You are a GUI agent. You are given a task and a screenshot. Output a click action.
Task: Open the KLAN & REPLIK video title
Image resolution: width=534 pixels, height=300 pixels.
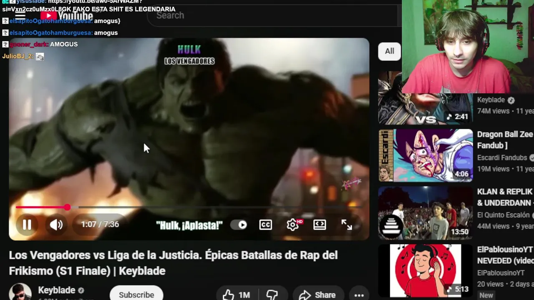(x=505, y=197)
